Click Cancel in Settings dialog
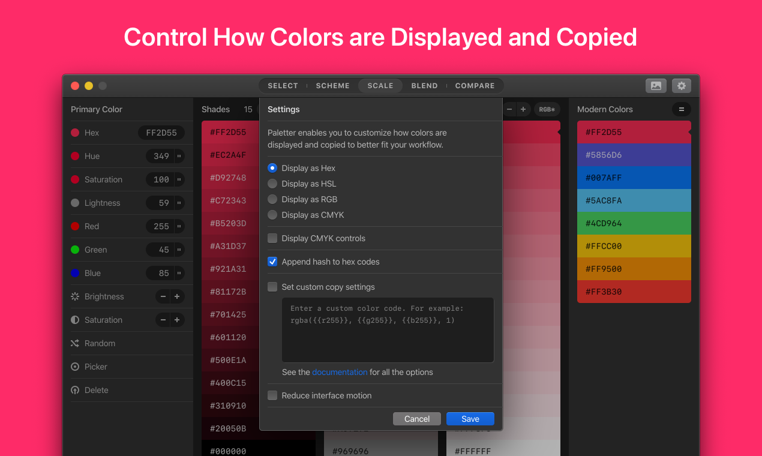Image resolution: width=762 pixels, height=456 pixels. tap(417, 419)
